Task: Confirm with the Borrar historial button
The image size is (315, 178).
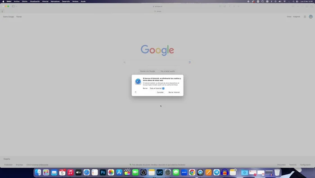Action: coord(174,92)
